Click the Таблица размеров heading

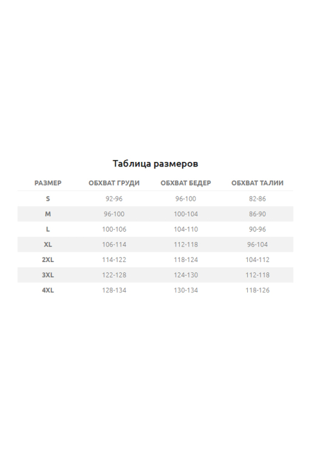[155, 164]
